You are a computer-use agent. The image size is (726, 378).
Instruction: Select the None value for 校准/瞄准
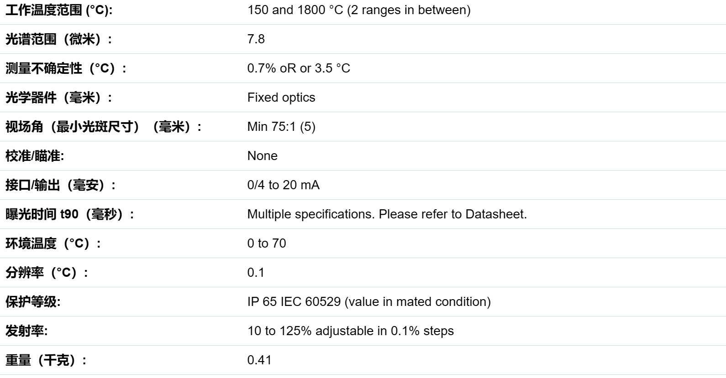pyautogui.click(x=263, y=156)
